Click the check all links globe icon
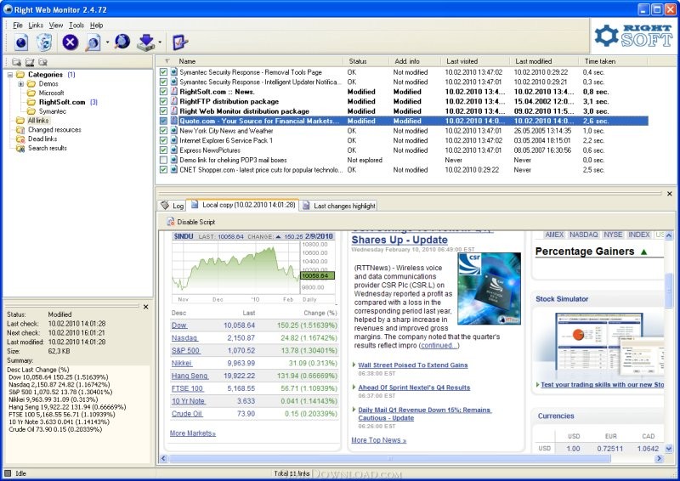680x481 pixels. pos(122,42)
